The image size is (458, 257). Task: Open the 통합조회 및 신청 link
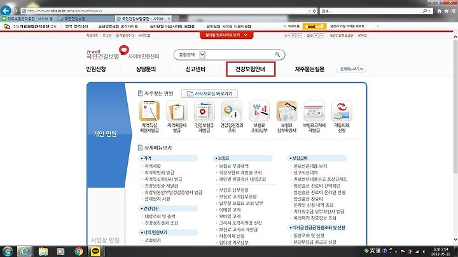click(x=309, y=235)
